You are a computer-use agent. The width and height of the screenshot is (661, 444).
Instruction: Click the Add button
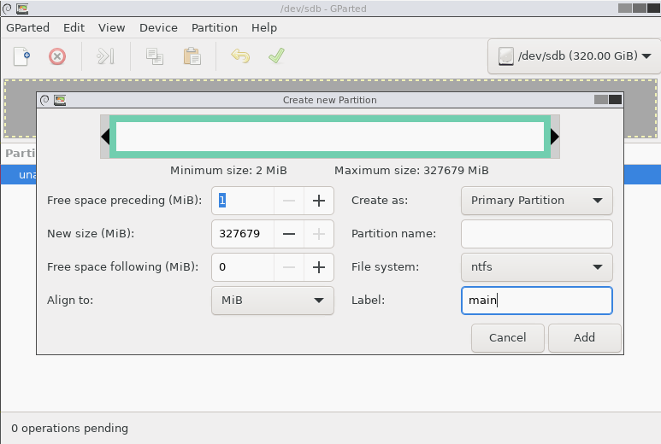point(584,338)
